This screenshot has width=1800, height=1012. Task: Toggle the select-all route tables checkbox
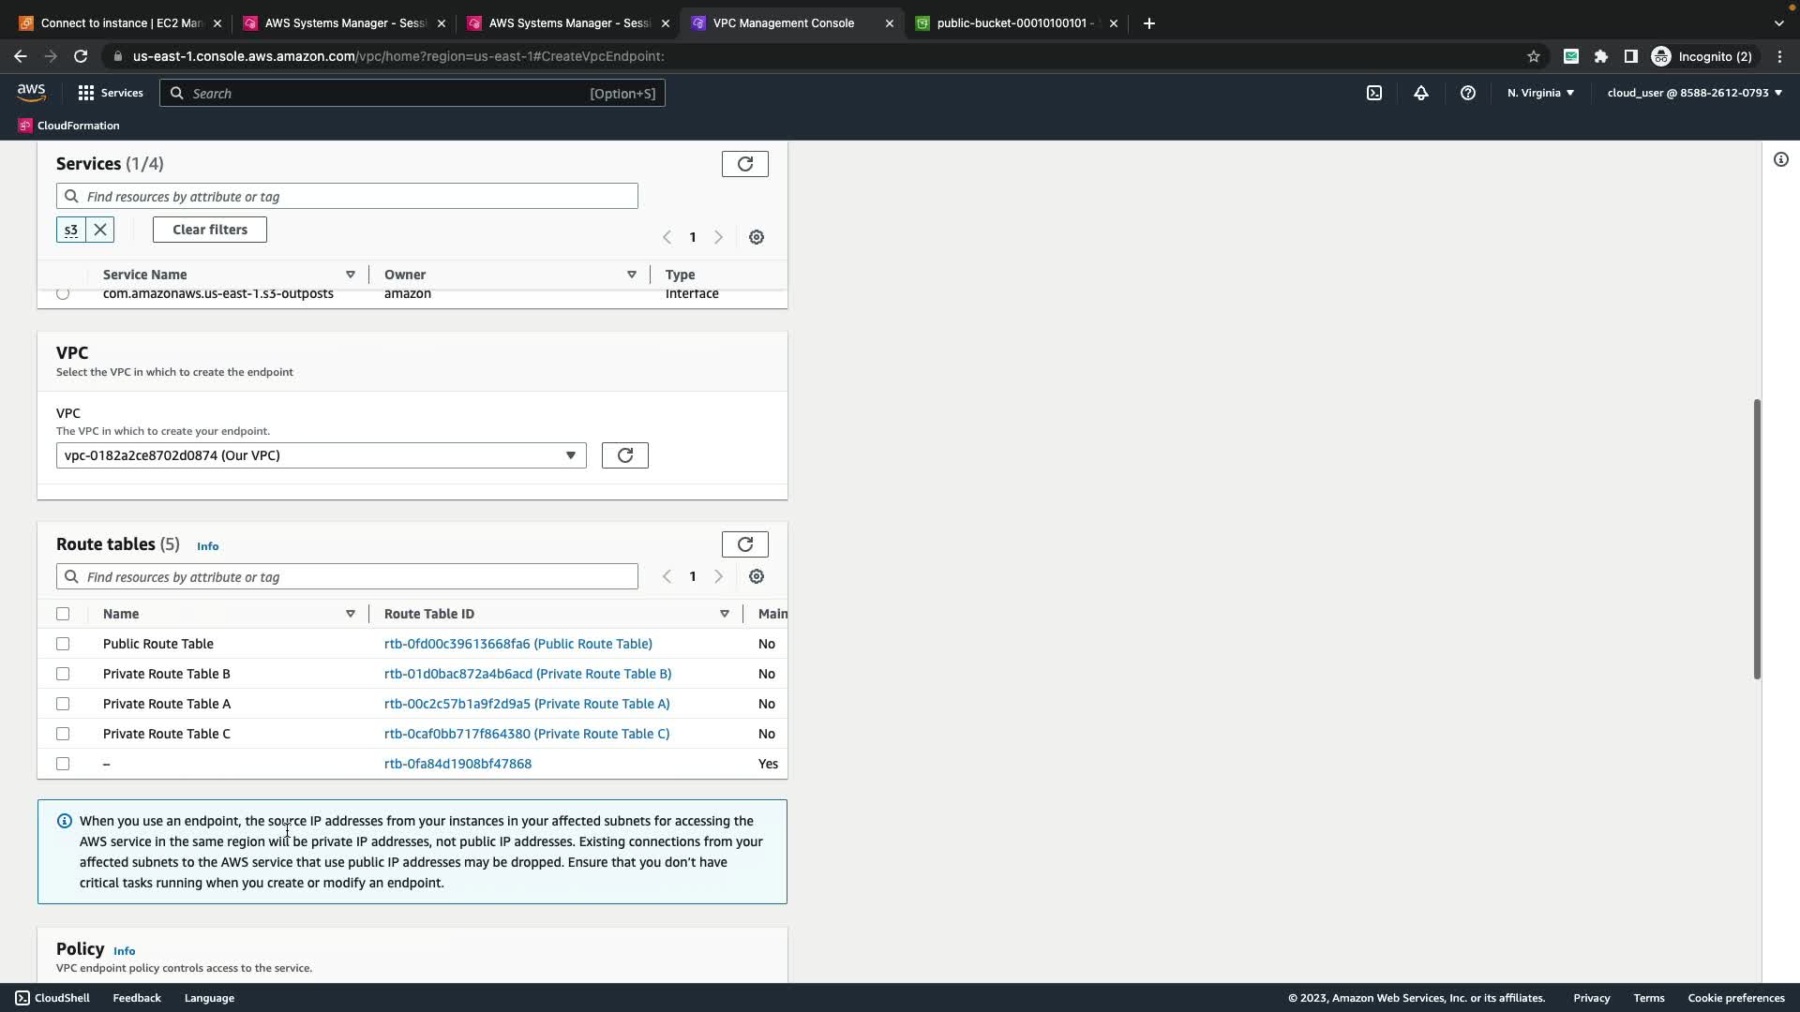(x=63, y=614)
